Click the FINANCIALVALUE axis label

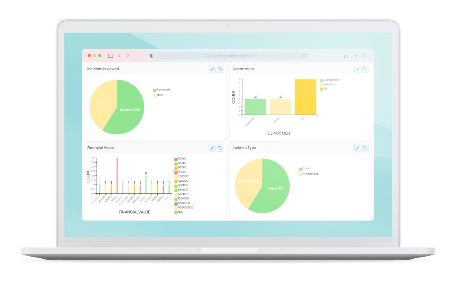[134, 212]
